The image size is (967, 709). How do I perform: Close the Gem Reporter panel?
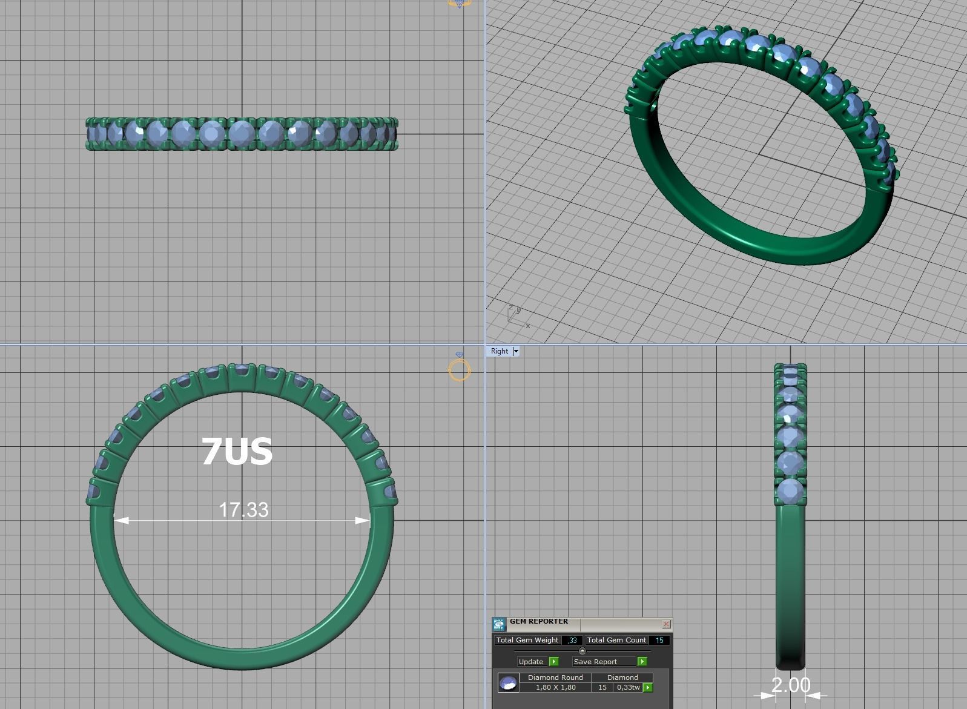click(x=667, y=624)
